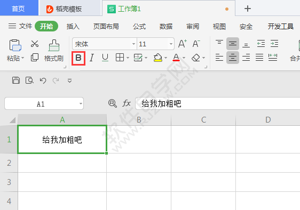Open font size dropdown 11
This screenshot has height=210, width=300.
coord(171,44)
